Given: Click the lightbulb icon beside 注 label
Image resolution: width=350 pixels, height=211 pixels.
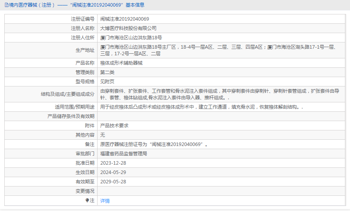Looking at the screenshot, I should coord(87,200).
